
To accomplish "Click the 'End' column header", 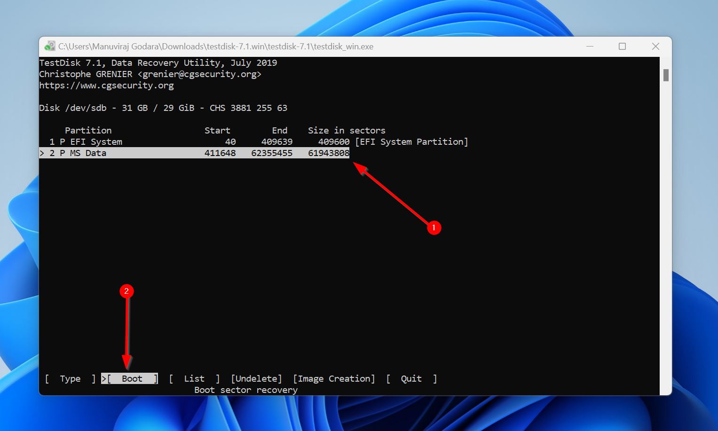I will tap(279, 131).
